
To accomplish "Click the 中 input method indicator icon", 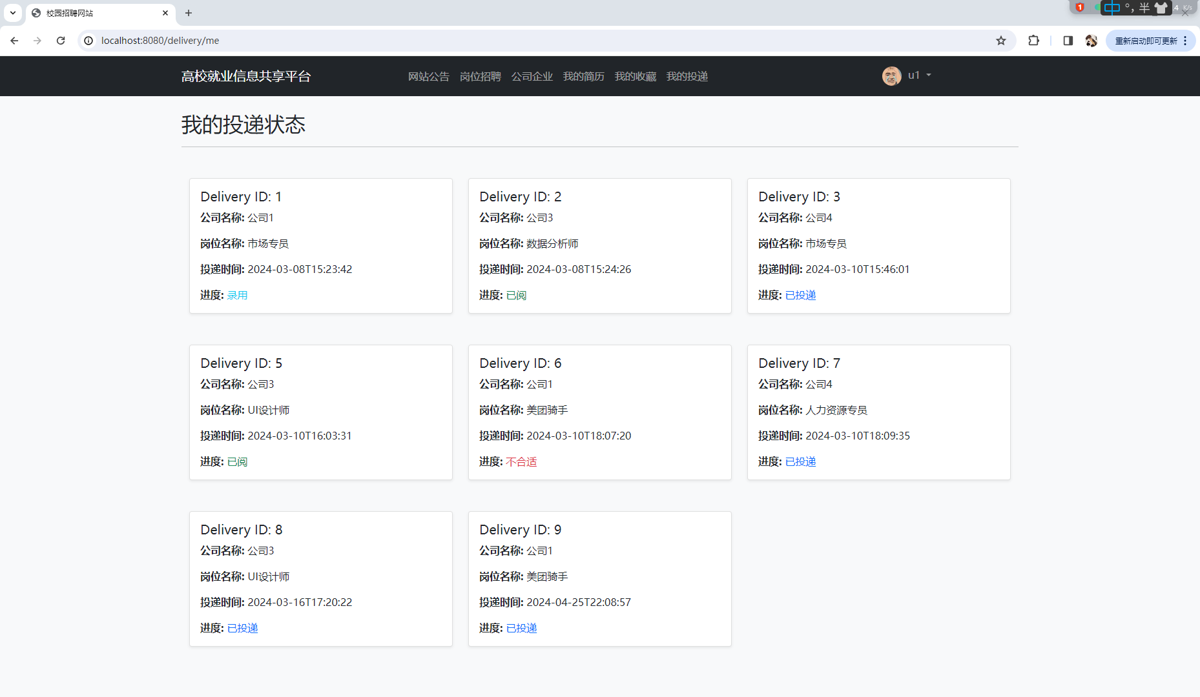I will coord(1112,8).
